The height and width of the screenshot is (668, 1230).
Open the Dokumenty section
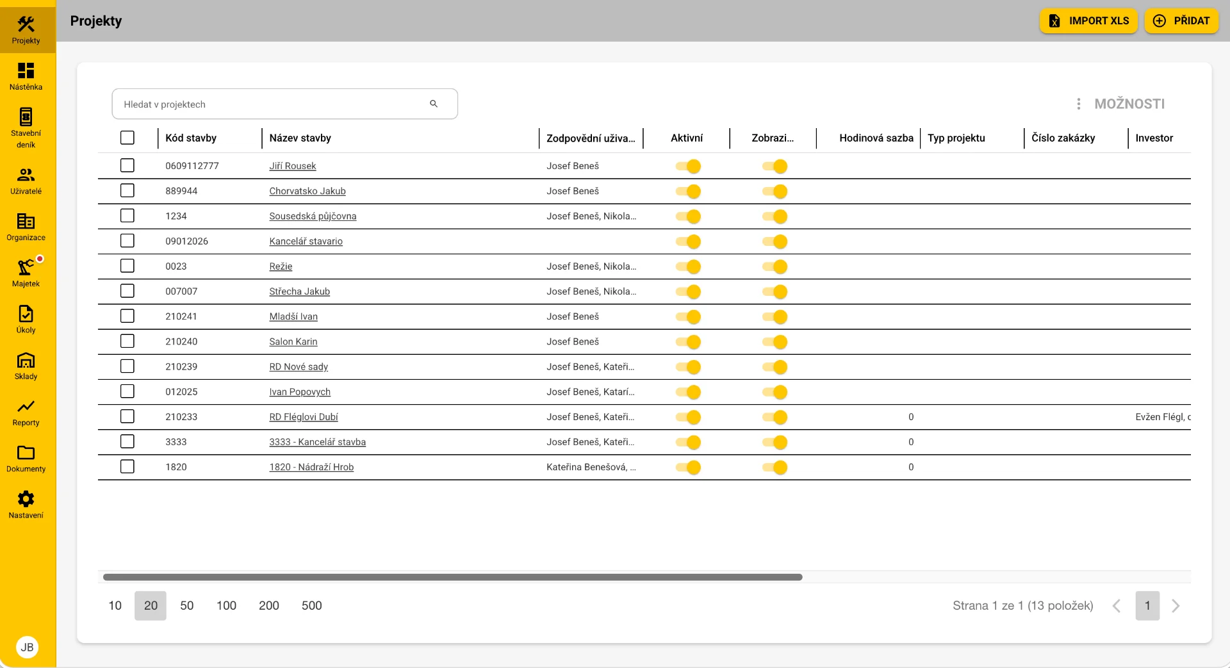(26, 459)
